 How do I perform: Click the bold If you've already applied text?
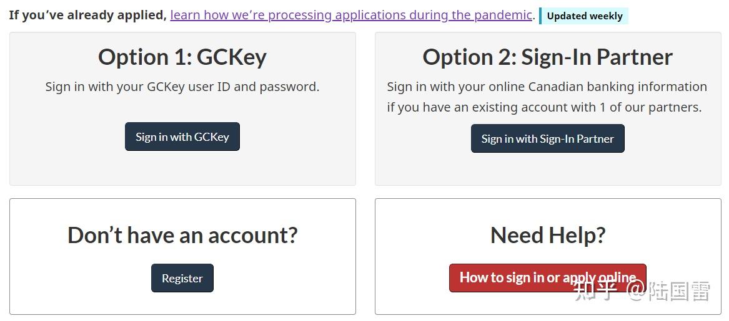(x=88, y=15)
